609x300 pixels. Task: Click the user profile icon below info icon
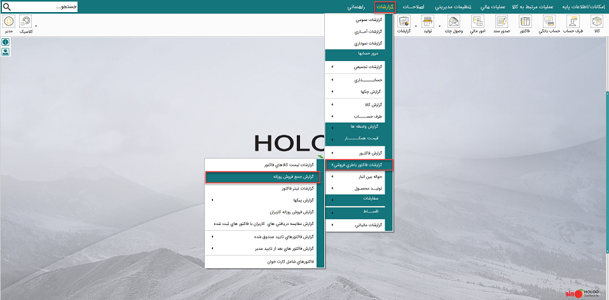(x=6, y=51)
